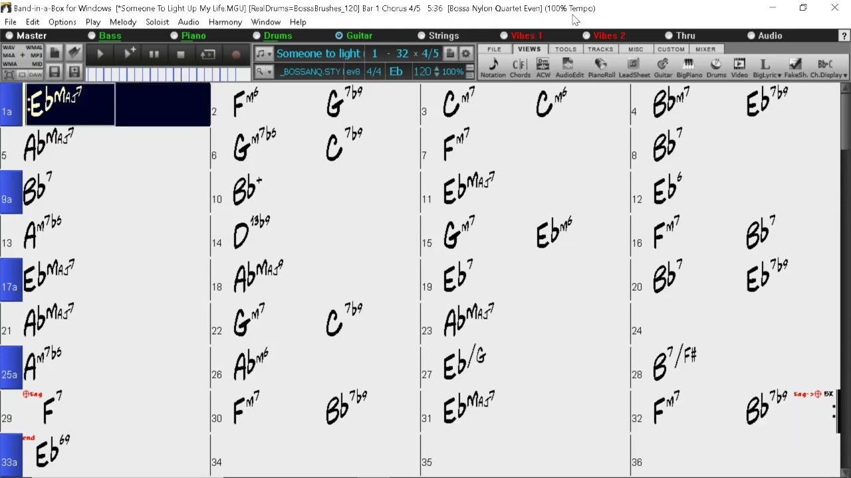The height and width of the screenshot is (478, 851).
Task: Open the Soloist menu
Action: pyautogui.click(x=157, y=22)
